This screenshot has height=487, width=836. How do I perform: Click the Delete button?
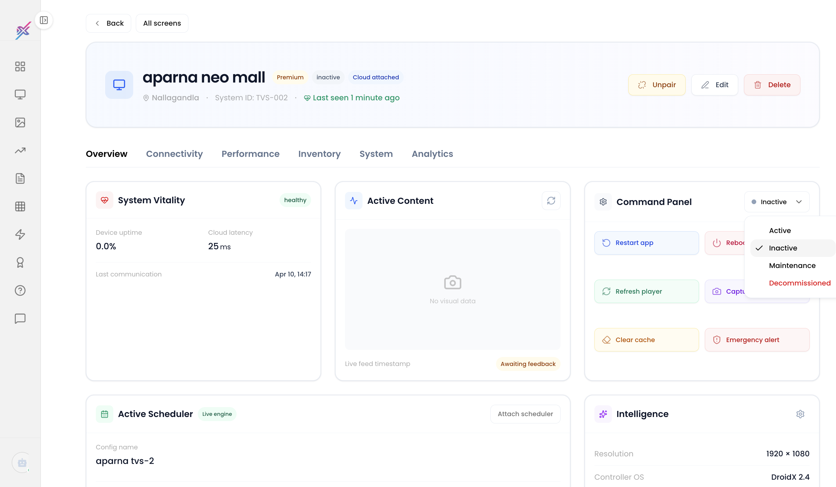point(772,85)
